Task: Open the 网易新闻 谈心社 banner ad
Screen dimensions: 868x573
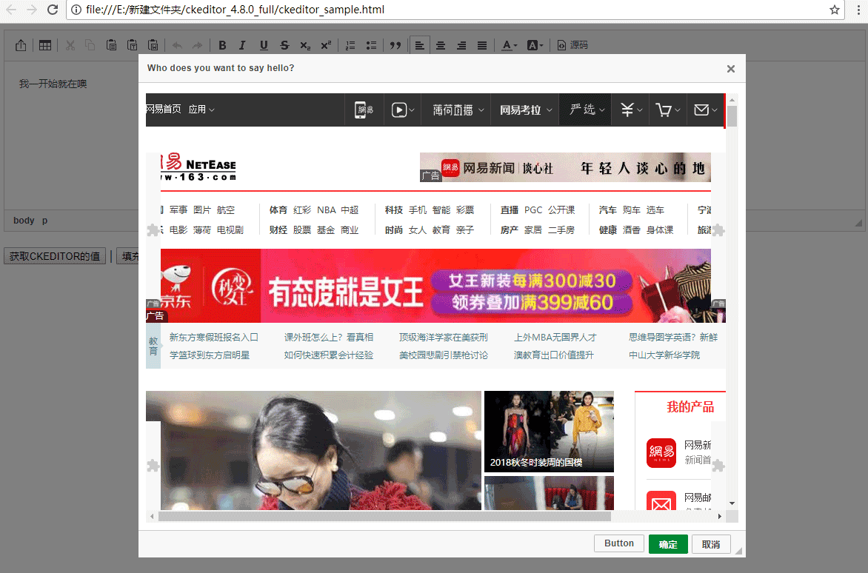Action: 565,167
